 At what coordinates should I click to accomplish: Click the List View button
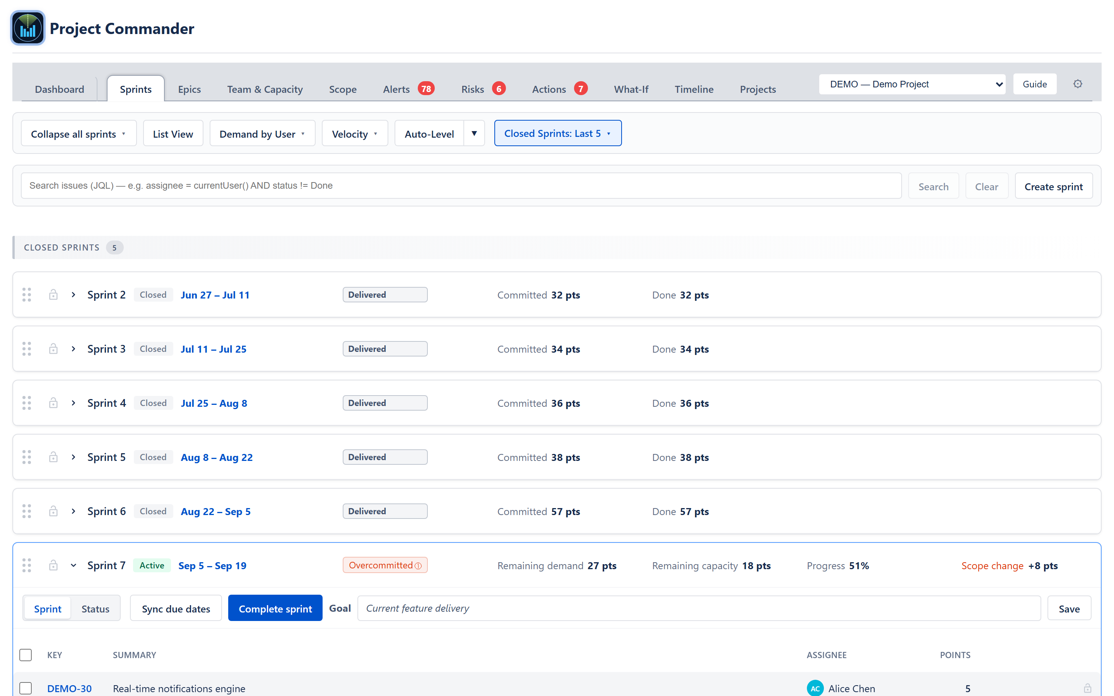[x=173, y=133]
